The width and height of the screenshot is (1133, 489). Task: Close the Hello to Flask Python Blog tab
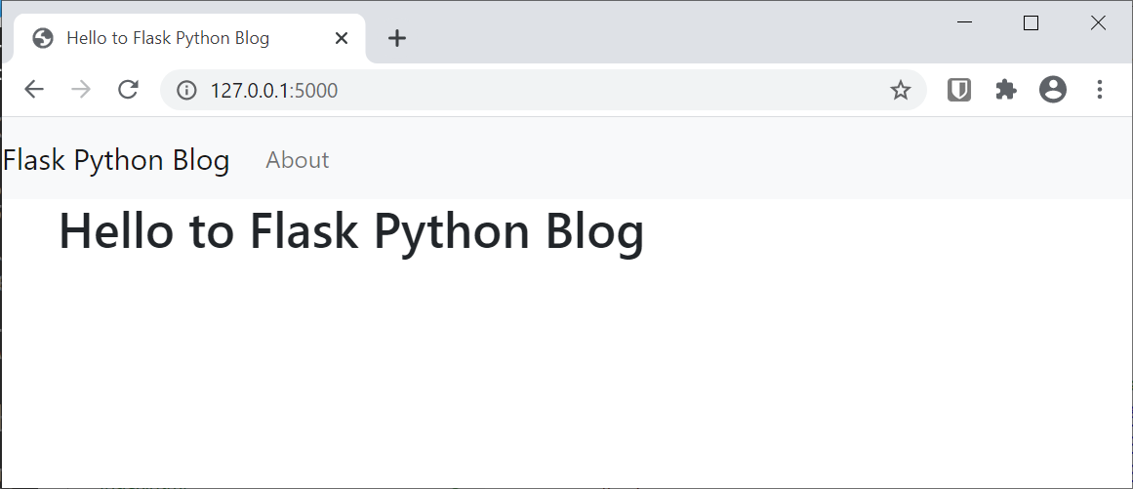coord(342,38)
